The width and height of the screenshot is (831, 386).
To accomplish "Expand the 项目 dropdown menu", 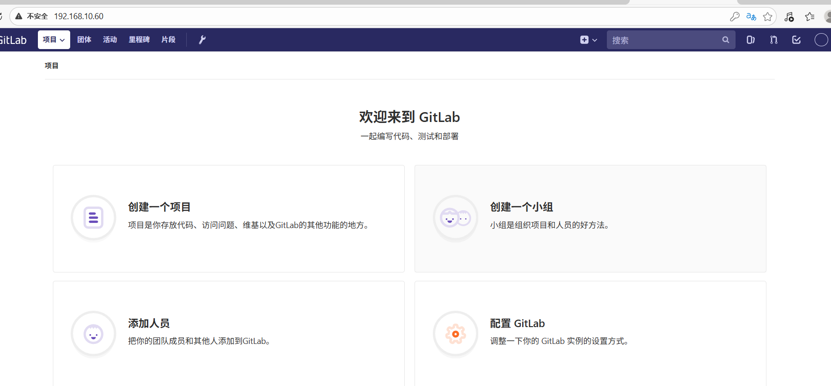I will point(54,40).
